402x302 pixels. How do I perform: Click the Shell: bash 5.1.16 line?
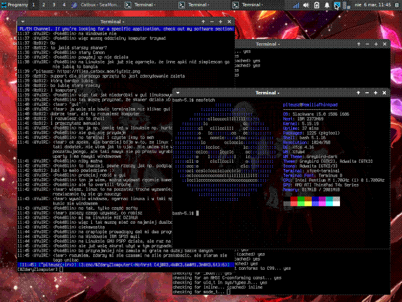point(304,137)
